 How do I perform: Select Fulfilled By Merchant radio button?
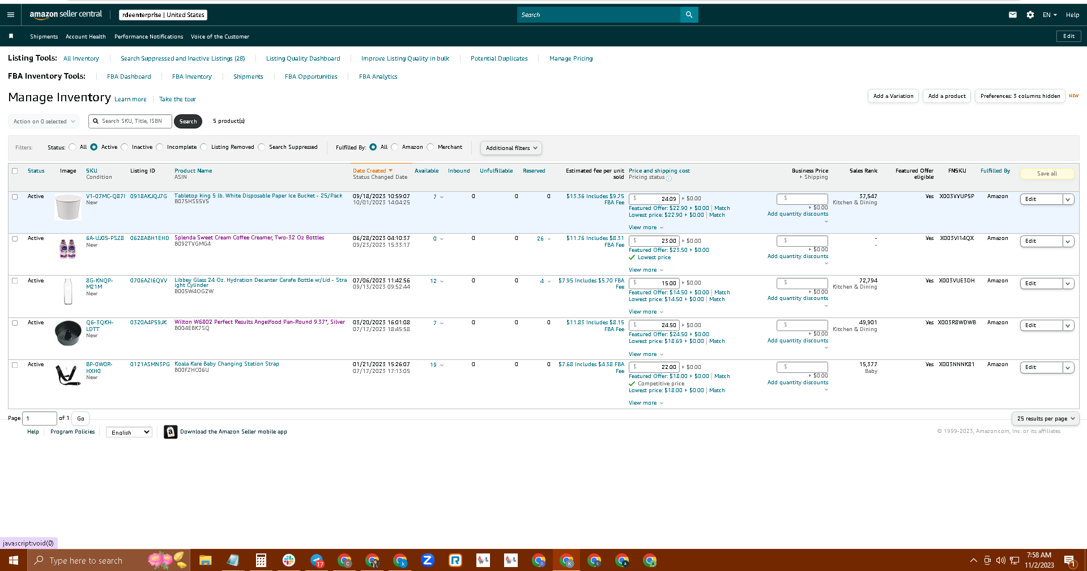click(x=430, y=147)
